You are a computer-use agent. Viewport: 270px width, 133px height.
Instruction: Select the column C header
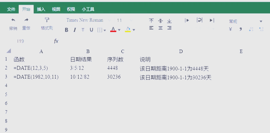pos(122,51)
